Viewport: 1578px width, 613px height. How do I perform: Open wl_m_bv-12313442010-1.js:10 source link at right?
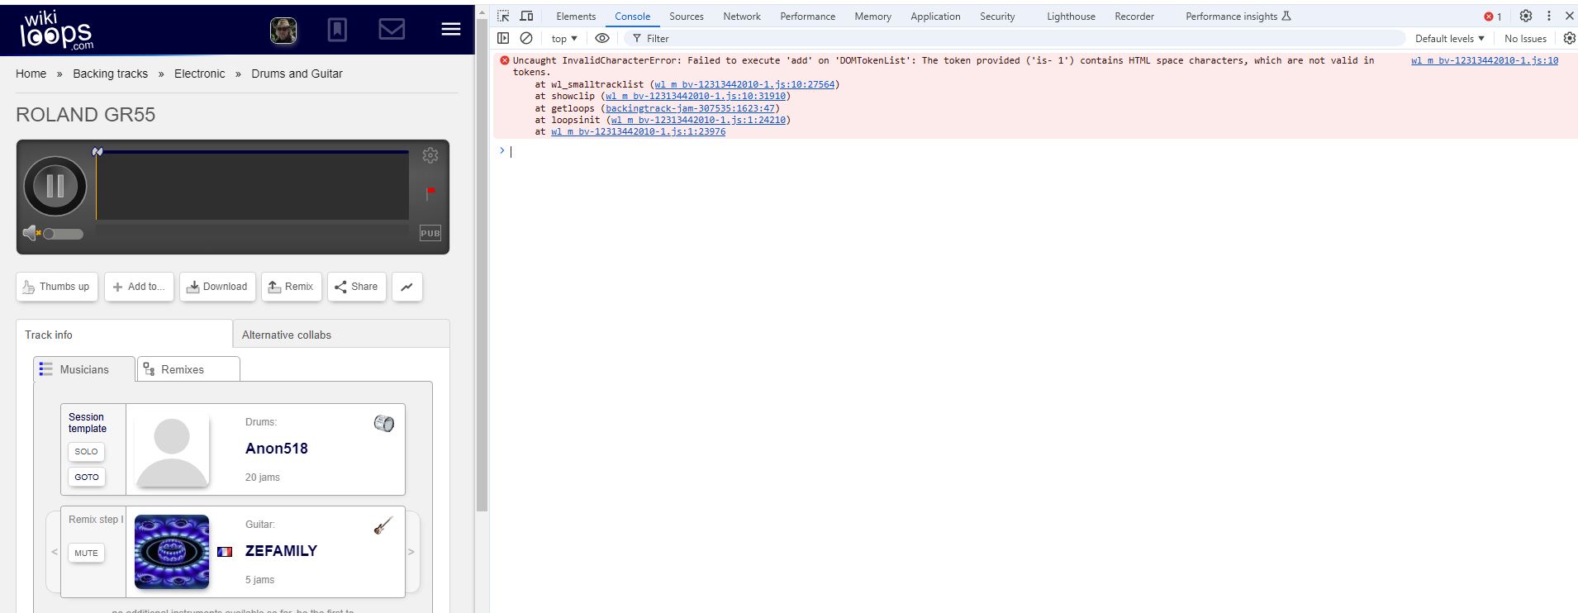pyautogui.click(x=1485, y=60)
